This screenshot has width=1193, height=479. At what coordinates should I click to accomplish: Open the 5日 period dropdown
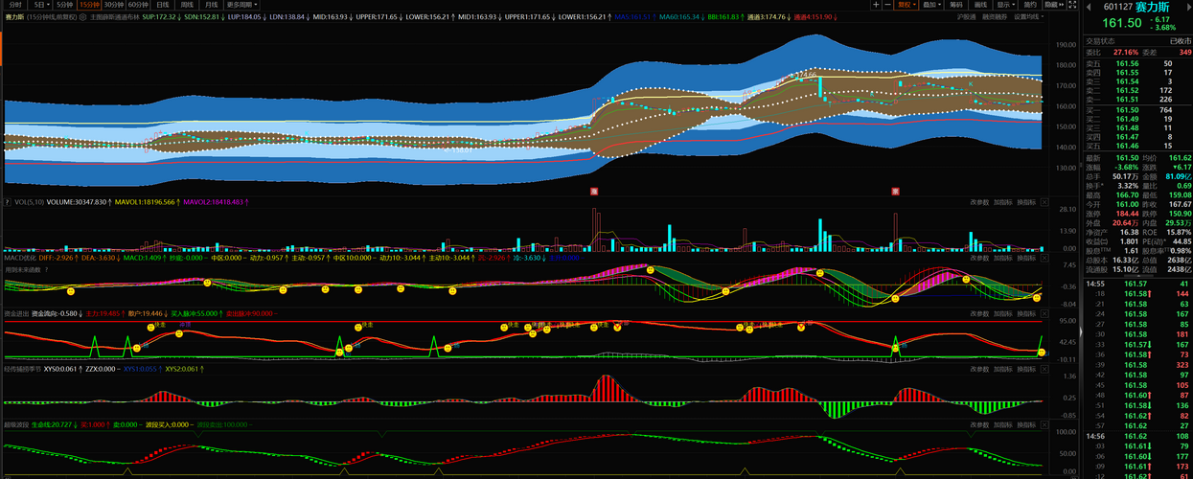click(40, 5)
